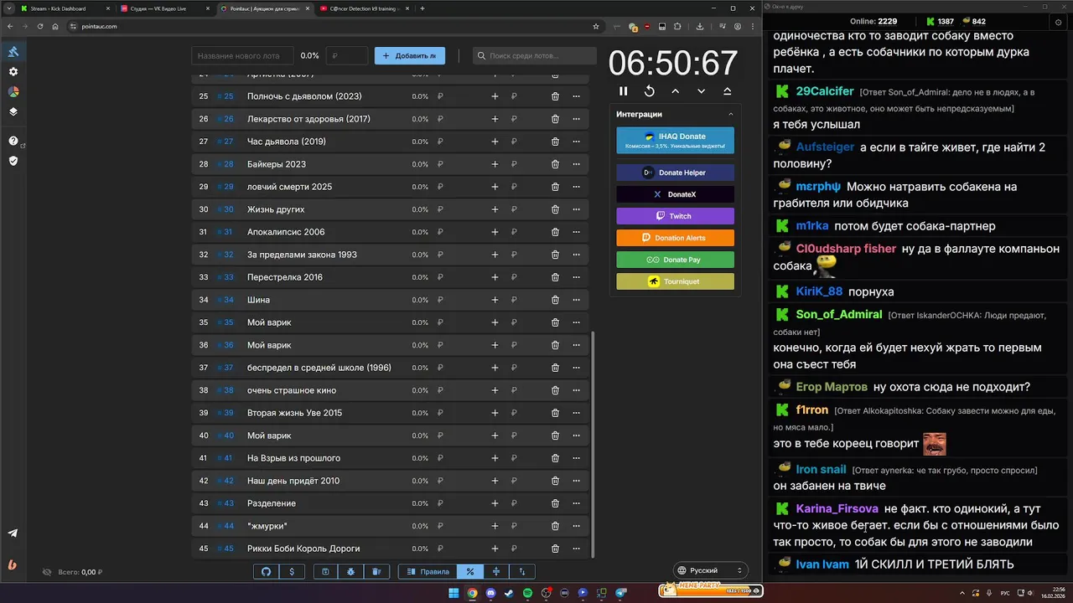Focus the new lot ruble amount field
The image size is (1073, 603).
[x=347, y=55]
